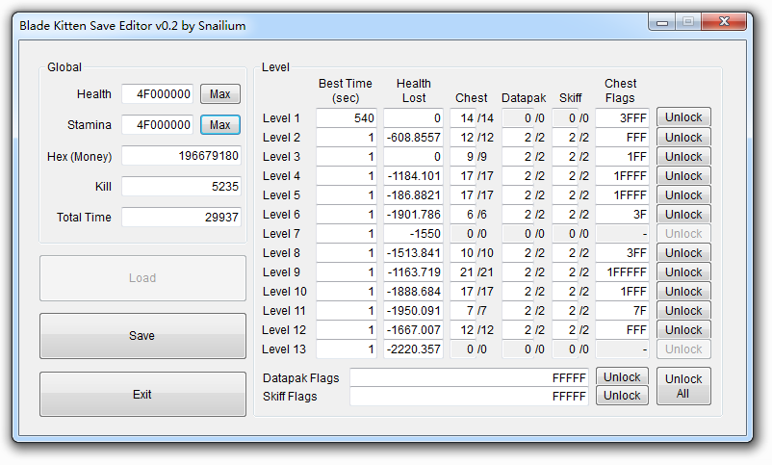Focus the Stamina value field
The image size is (772, 465).
coord(158,124)
